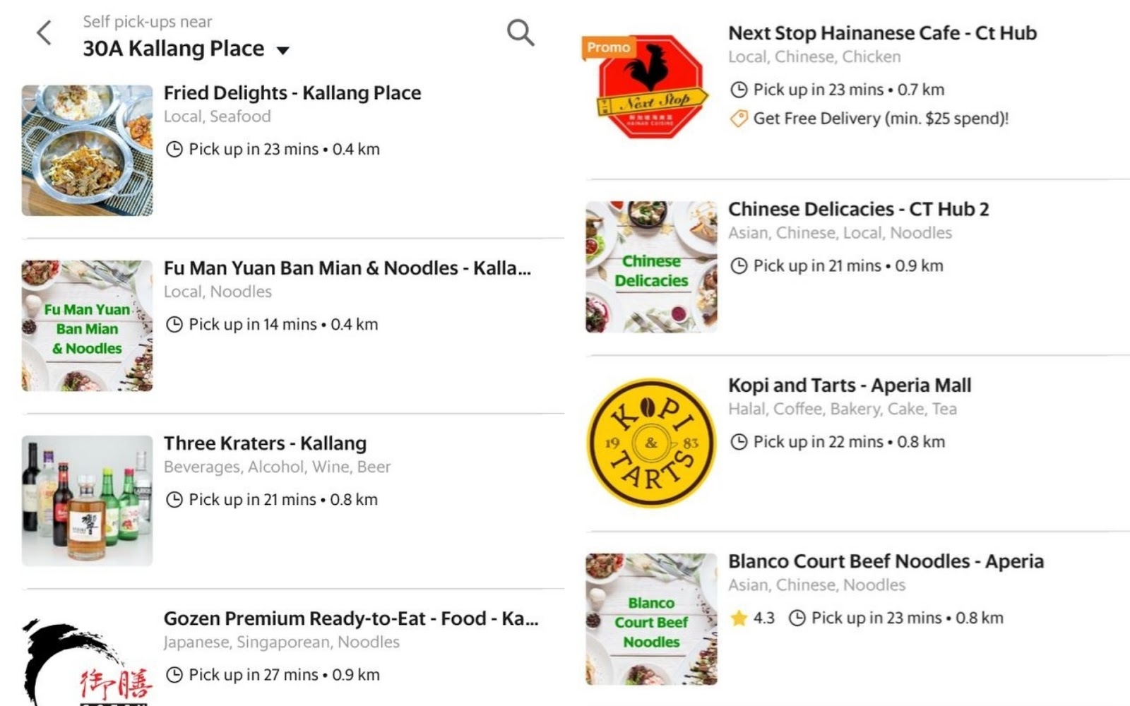Click the Three Kraters bottles thumbnail
Screen dimensions: 1130x706
click(87, 501)
